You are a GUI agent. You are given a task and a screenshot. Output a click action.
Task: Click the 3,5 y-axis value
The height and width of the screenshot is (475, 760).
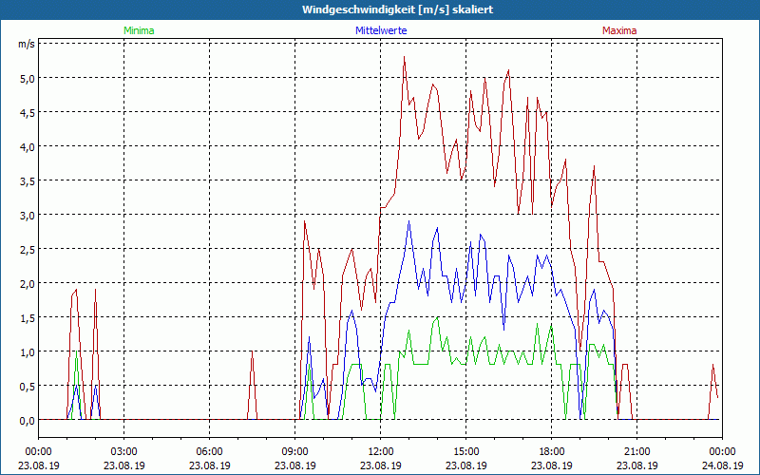pos(28,180)
